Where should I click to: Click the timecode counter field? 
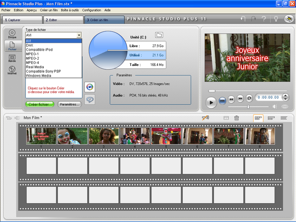[268, 97]
